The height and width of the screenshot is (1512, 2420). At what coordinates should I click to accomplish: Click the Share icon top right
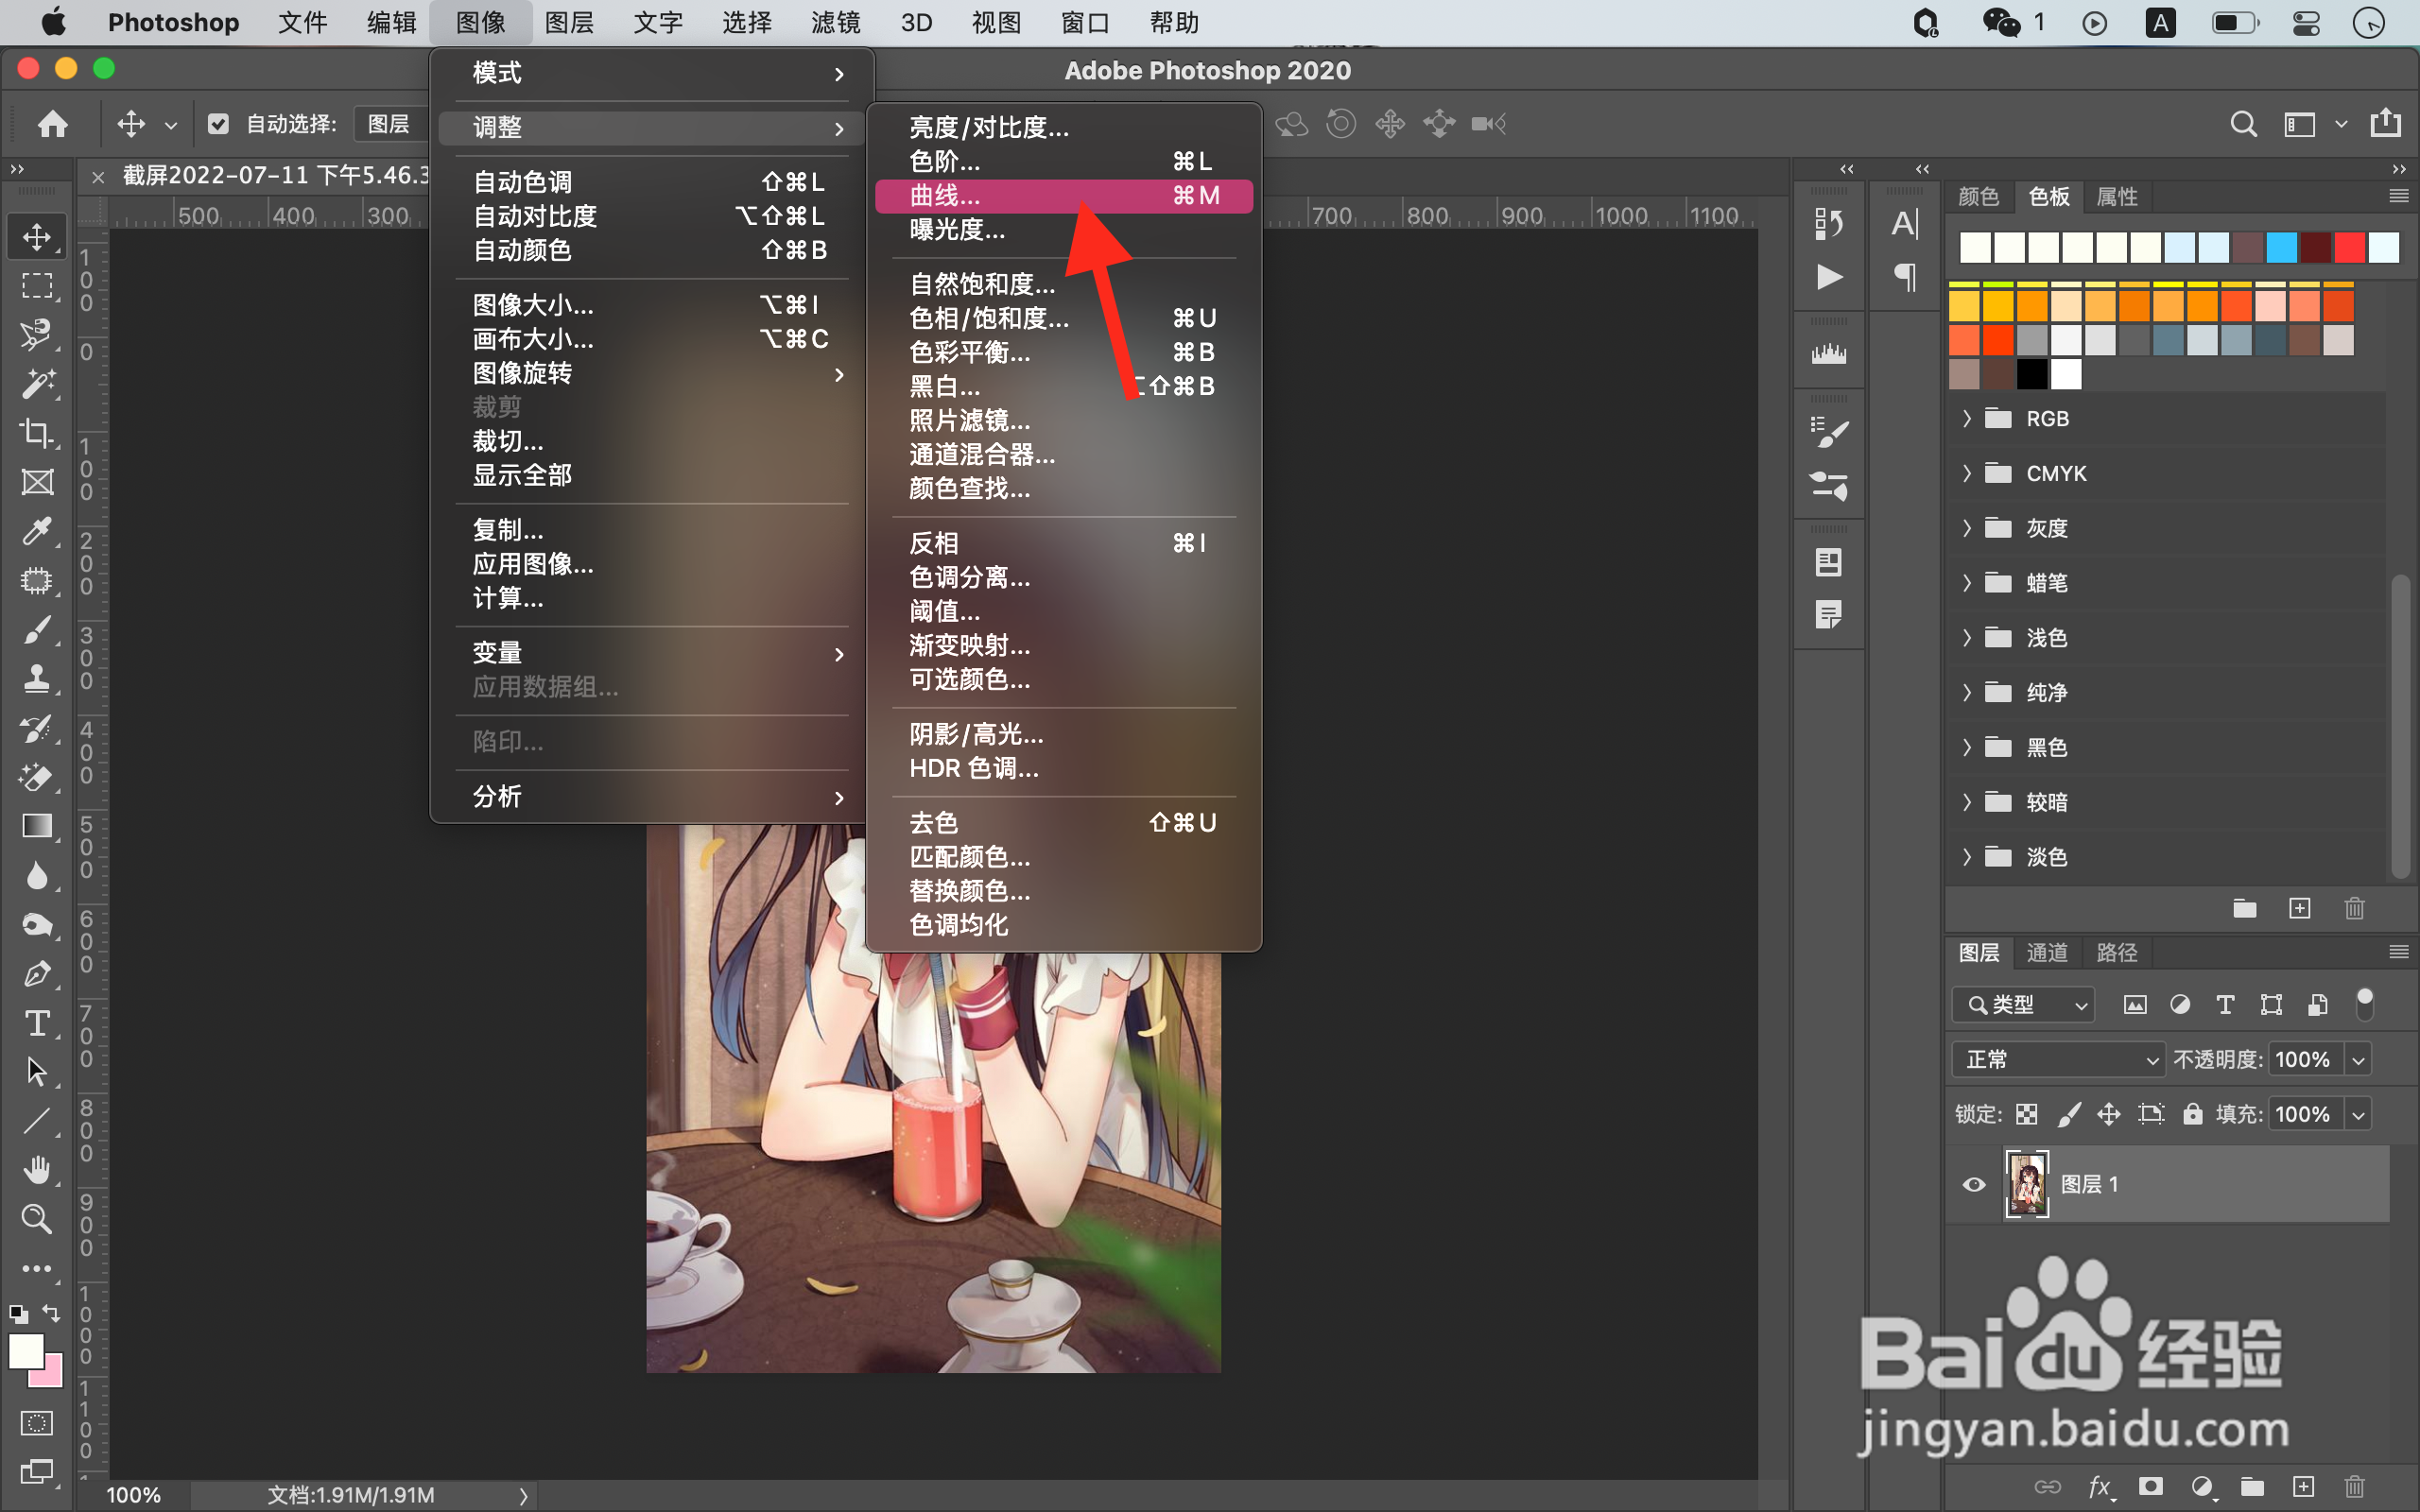[2385, 123]
